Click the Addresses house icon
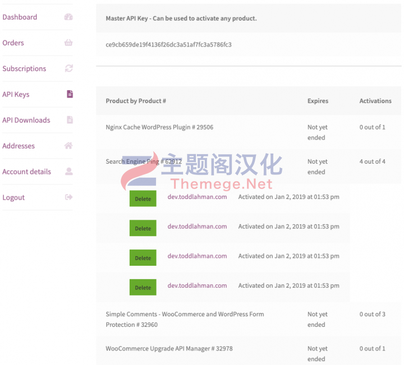 68,145
